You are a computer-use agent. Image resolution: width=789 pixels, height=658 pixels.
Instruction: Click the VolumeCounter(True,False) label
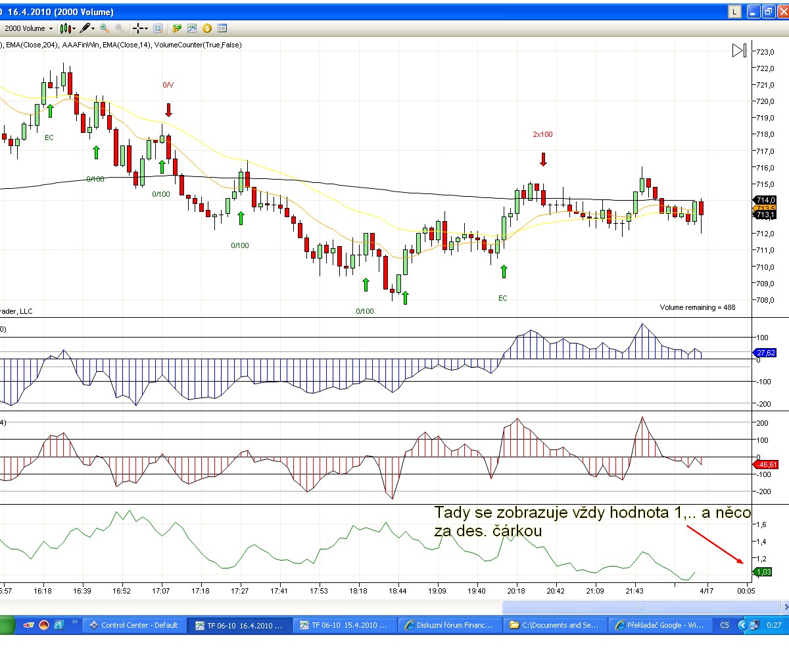(198, 45)
